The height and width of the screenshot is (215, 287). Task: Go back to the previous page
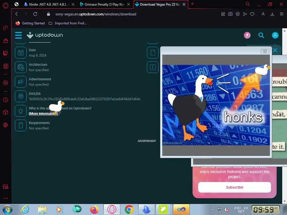(17, 14)
